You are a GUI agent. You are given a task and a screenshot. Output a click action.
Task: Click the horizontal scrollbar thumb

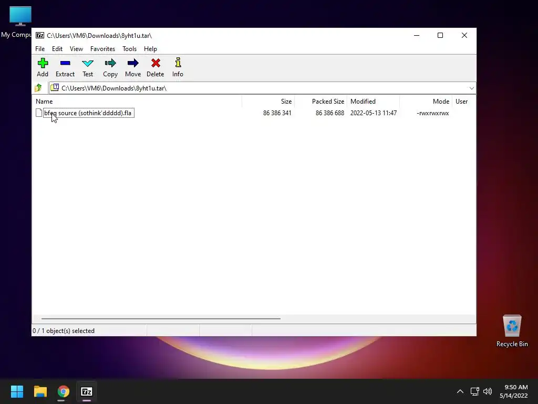tap(161, 318)
